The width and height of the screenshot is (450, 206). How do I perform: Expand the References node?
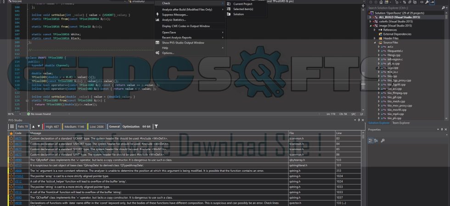(x=375, y=30)
